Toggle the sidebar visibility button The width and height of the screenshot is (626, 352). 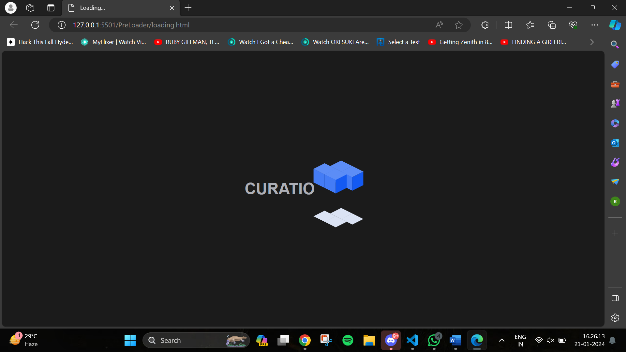point(615,298)
